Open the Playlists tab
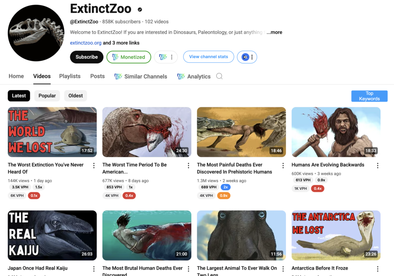Viewport: 394px width, 276px height. [70, 76]
